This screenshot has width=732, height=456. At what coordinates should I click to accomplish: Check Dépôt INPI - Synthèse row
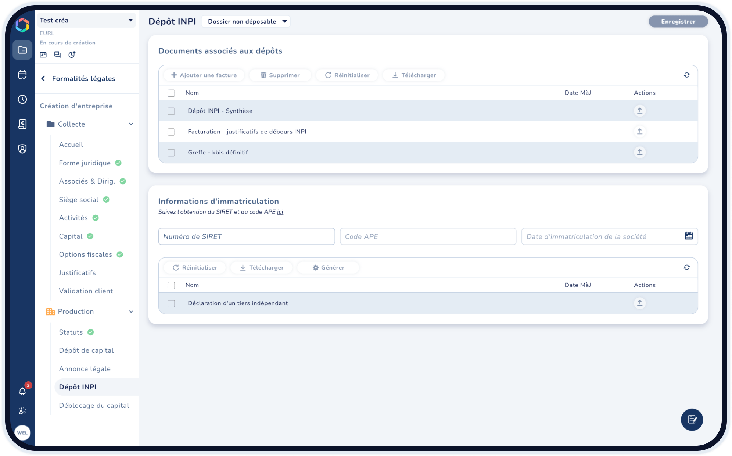171,111
